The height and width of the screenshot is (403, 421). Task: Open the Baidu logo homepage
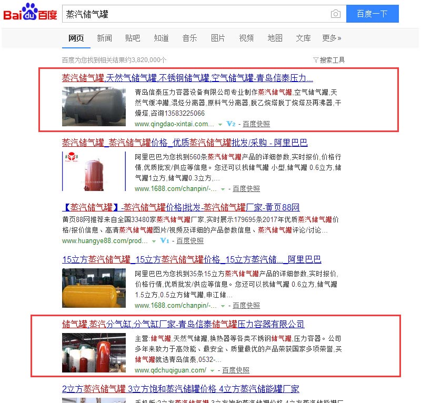click(30, 12)
